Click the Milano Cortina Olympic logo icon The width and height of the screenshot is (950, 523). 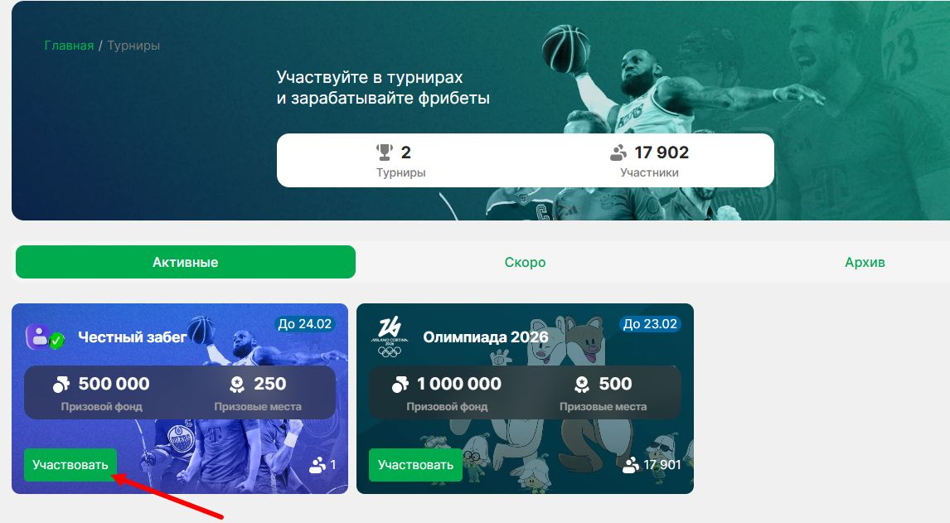(x=390, y=337)
